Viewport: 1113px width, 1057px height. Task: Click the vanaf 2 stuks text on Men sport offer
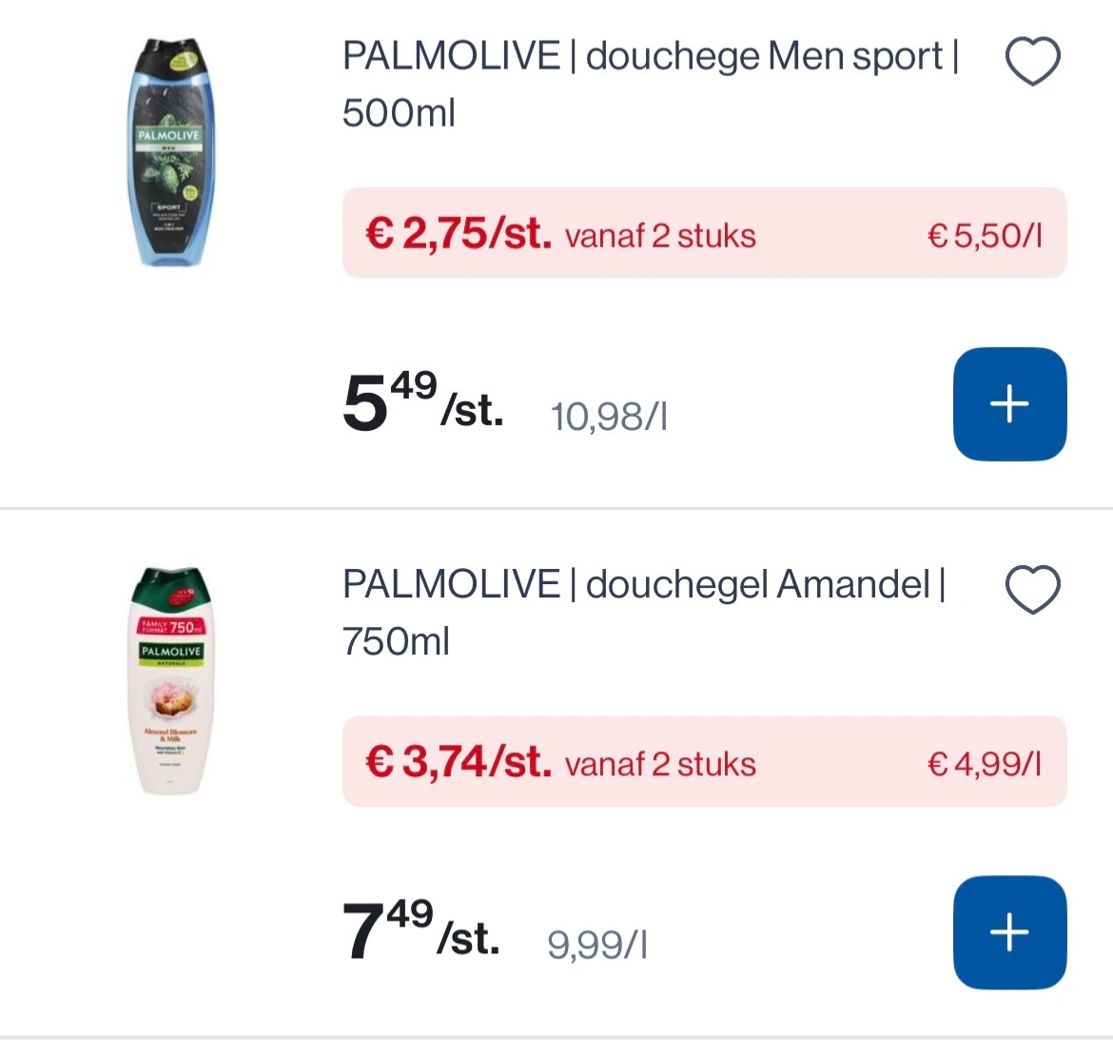pos(659,235)
